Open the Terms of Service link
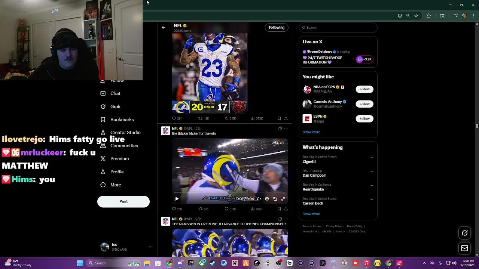Viewport: 479px width, 269px height. click(x=312, y=226)
